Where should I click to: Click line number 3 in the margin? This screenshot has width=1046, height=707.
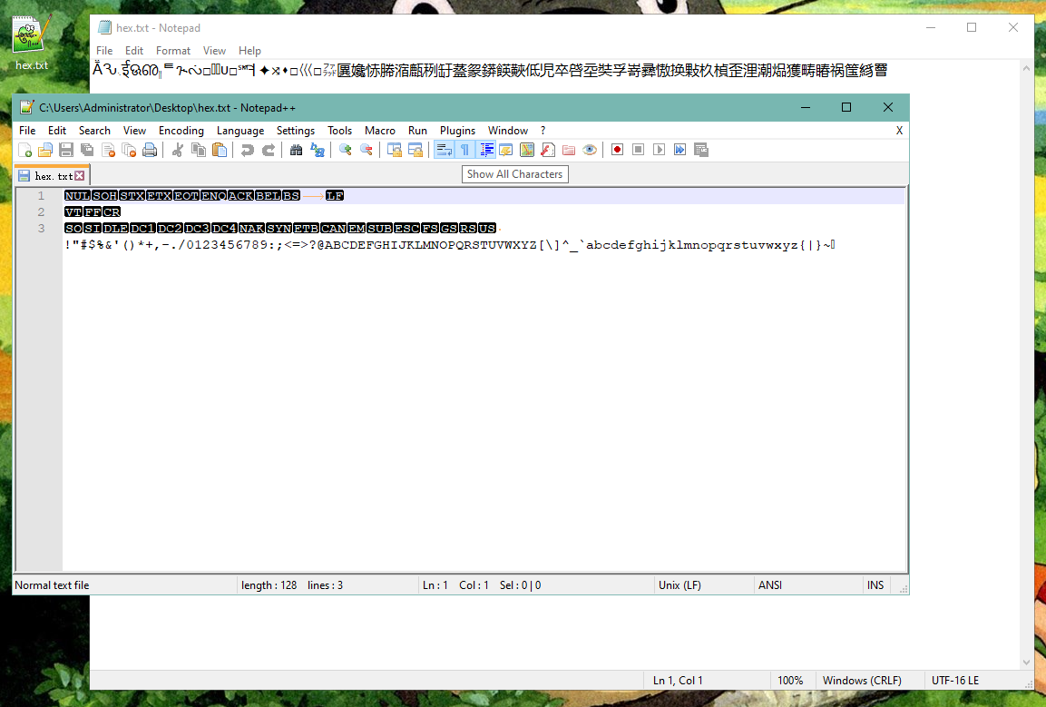pos(41,229)
